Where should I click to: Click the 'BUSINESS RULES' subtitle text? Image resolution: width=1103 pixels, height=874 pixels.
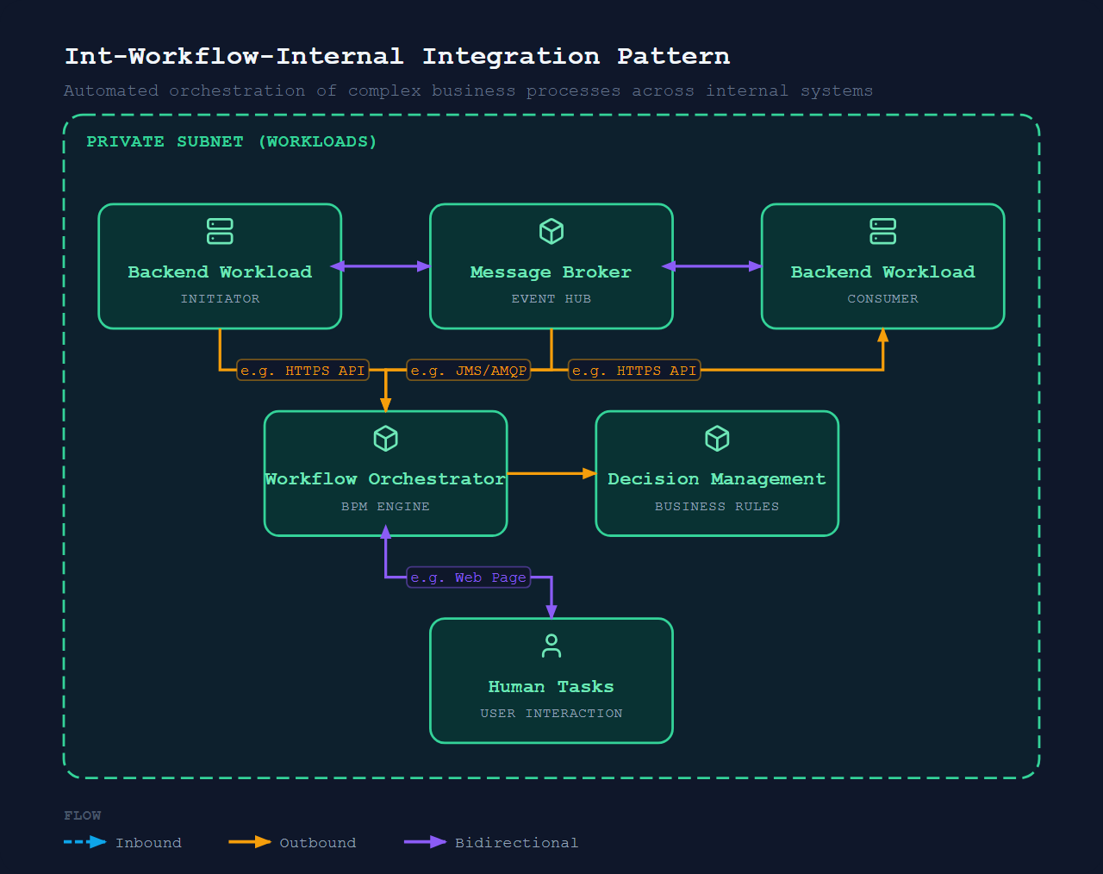point(717,507)
